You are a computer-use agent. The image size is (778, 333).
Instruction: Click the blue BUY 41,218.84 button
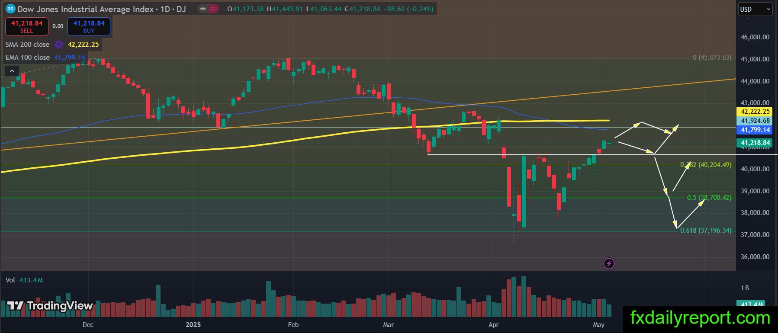click(89, 26)
